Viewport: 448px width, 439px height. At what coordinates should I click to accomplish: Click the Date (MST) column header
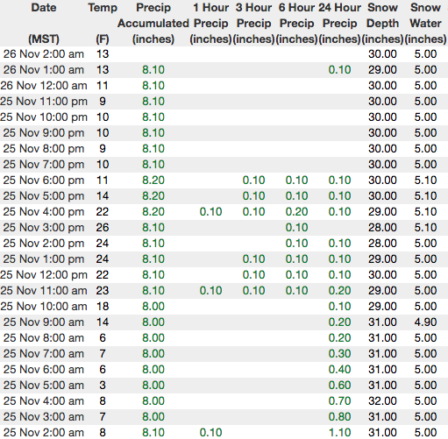pos(44,23)
